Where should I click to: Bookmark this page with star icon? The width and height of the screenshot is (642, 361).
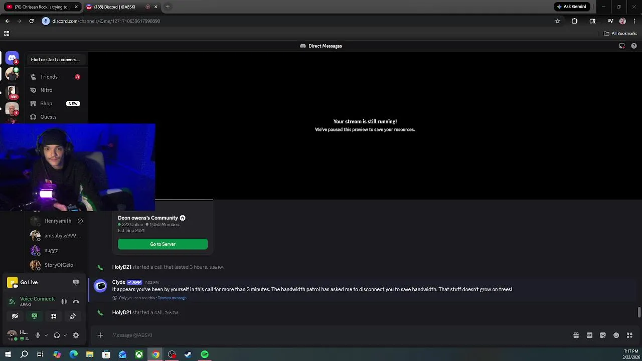coord(557,21)
